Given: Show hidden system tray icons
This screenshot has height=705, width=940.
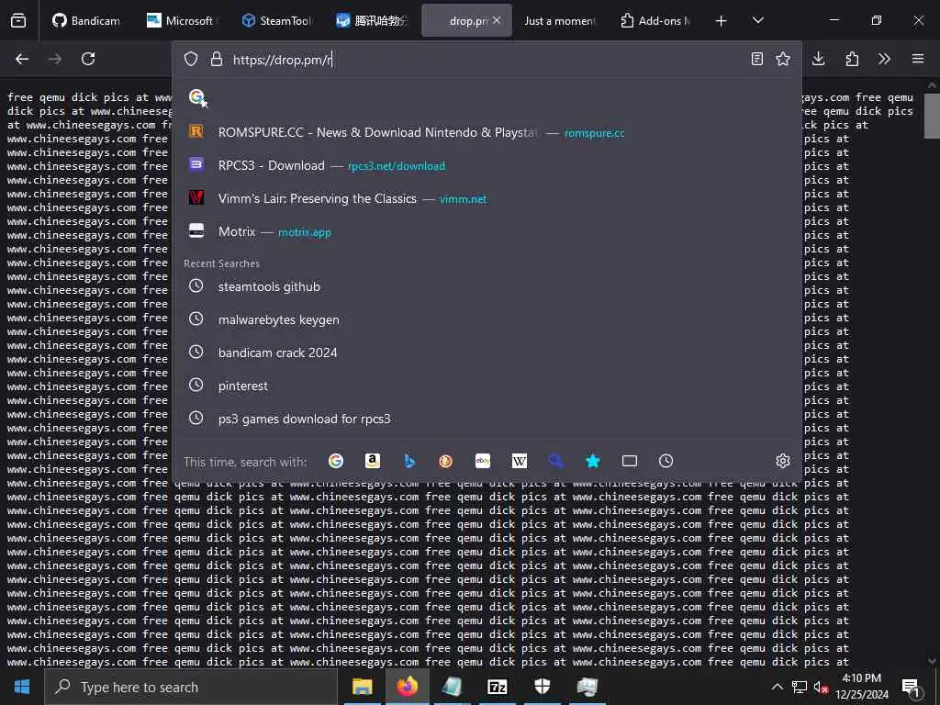Looking at the screenshot, I should tap(777, 687).
